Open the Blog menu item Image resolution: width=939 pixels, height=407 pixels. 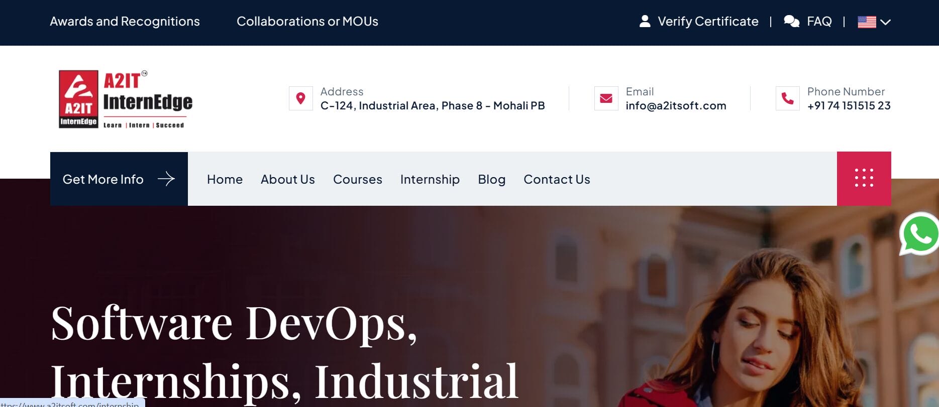(491, 179)
